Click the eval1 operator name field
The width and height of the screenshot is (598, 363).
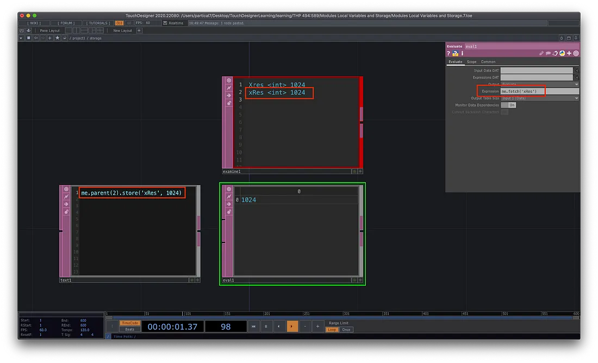tap(521, 46)
